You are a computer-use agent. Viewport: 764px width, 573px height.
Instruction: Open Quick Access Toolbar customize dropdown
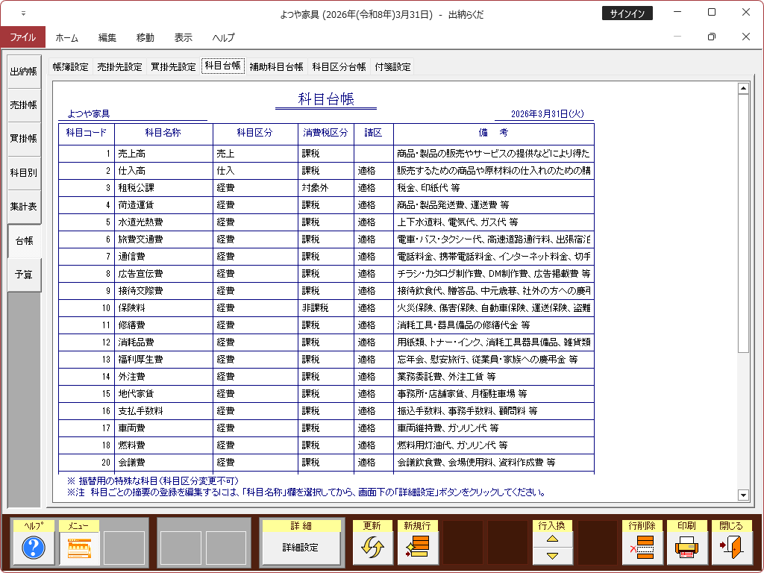click(23, 13)
